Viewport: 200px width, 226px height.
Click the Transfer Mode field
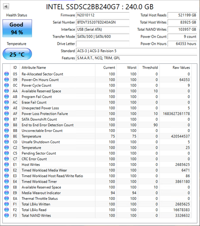102,37
